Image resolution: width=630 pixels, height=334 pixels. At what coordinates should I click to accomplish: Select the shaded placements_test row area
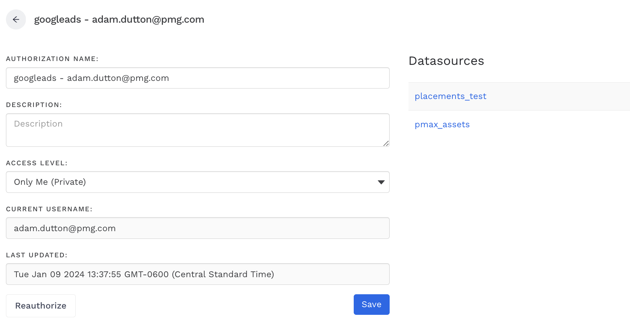point(558,96)
